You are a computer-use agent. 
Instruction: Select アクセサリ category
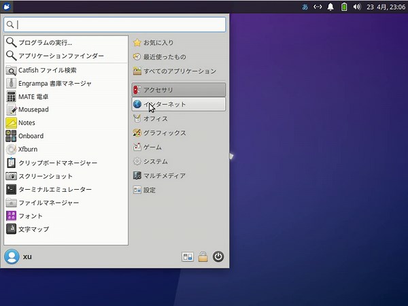click(178, 90)
